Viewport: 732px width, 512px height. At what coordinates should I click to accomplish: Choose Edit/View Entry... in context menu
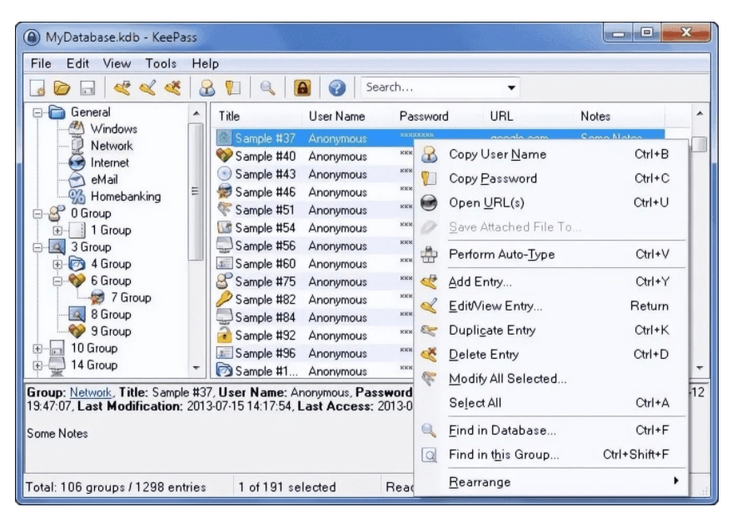point(550,306)
